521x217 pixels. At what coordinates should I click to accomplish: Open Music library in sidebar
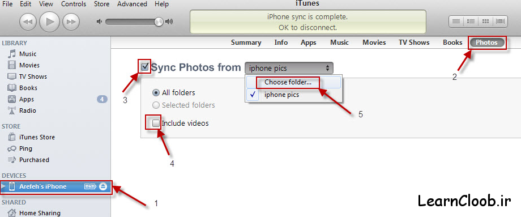pyautogui.click(x=55, y=54)
